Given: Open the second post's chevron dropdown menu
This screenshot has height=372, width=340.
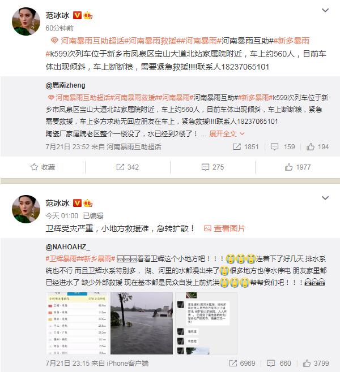Looking at the screenshot, I should (x=325, y=198).
